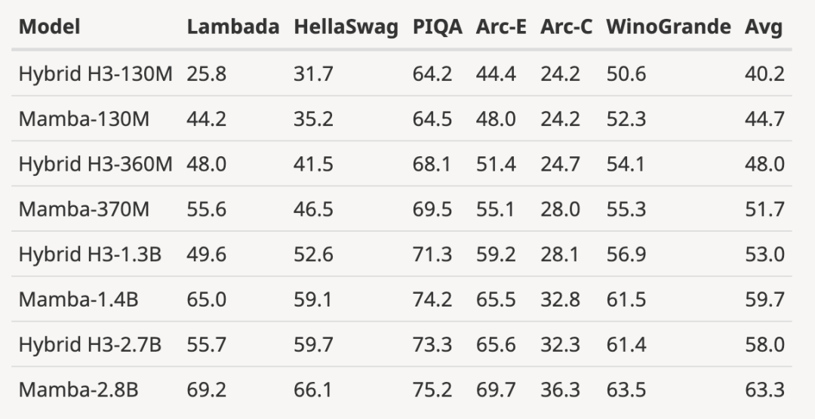815x419 pixels.
Task: Select the Hybrid H3-2.7B row label
Action: pos(90,345)
